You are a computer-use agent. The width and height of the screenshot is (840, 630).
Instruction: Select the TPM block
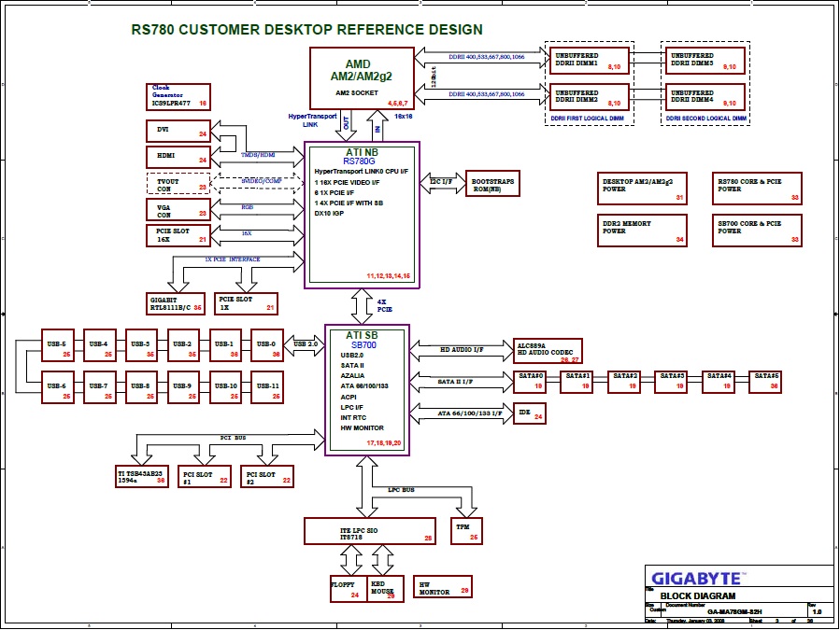466,531
